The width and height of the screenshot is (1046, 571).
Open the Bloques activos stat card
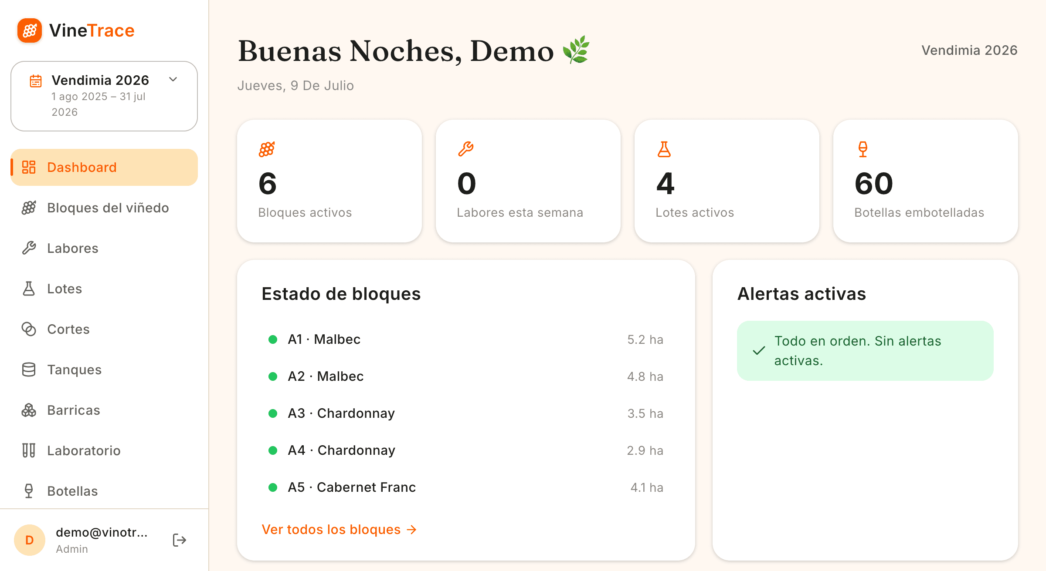(x=329, y=181)
